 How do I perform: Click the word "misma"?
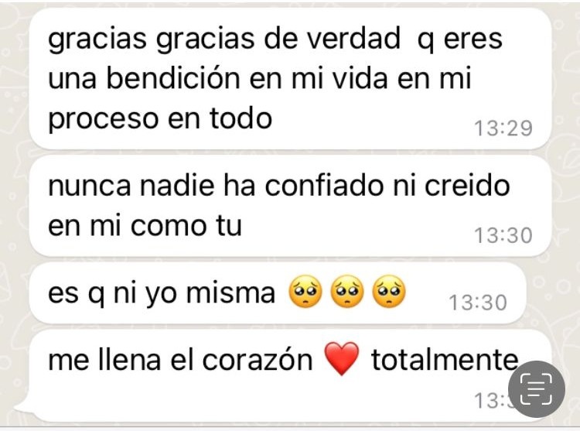pos(230,292)
